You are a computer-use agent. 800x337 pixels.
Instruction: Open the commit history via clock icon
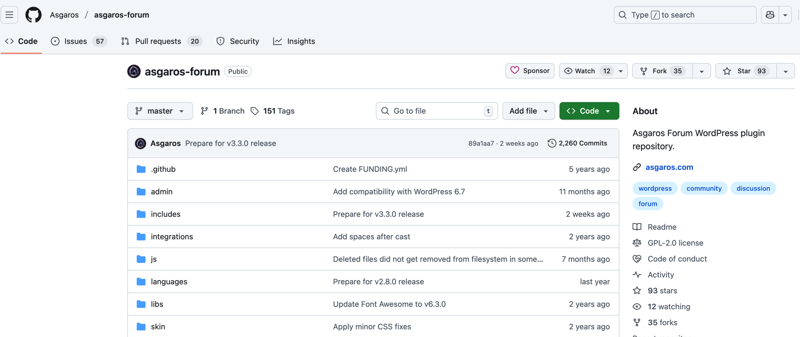tap(552, 143)
